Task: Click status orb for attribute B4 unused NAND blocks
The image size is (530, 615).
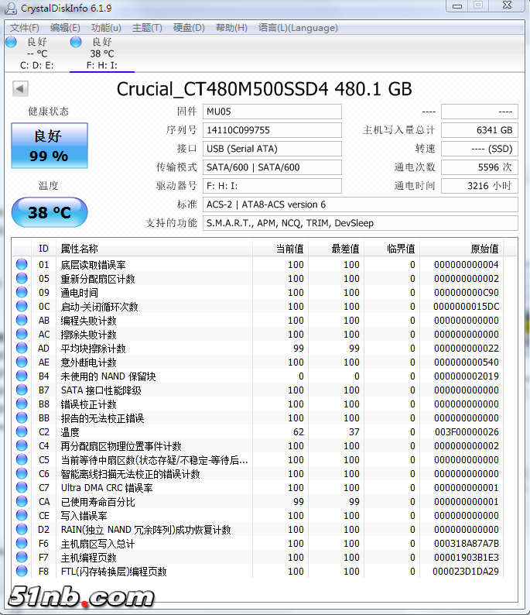Action: point(22,376)
